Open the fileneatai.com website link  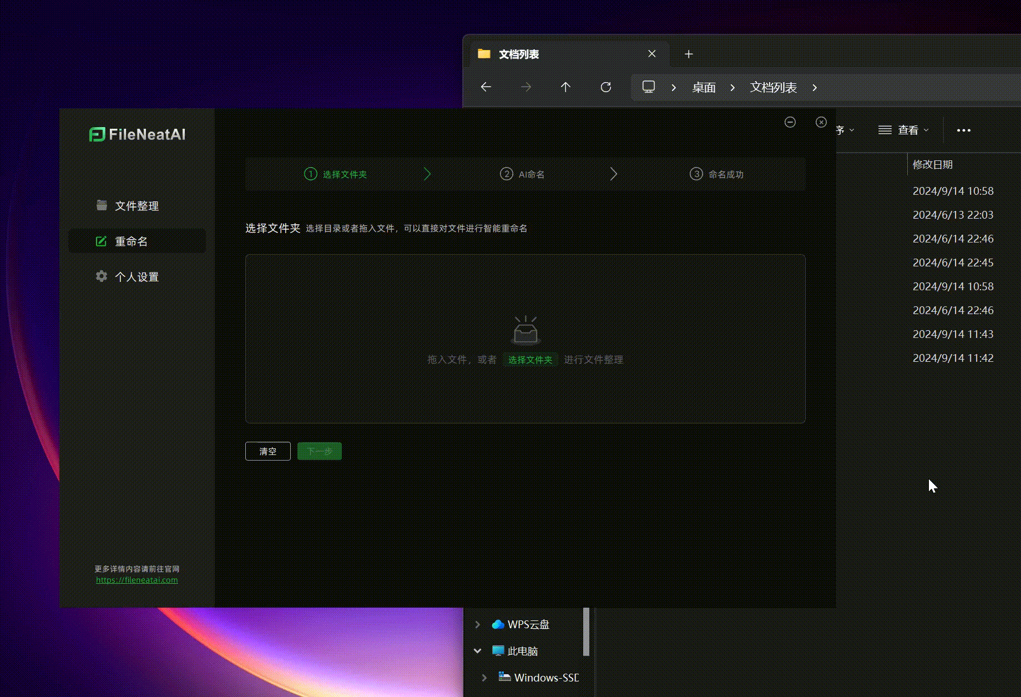(x=137, y=580)
